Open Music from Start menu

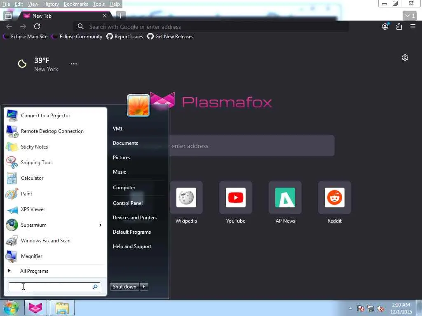point(119,172)
